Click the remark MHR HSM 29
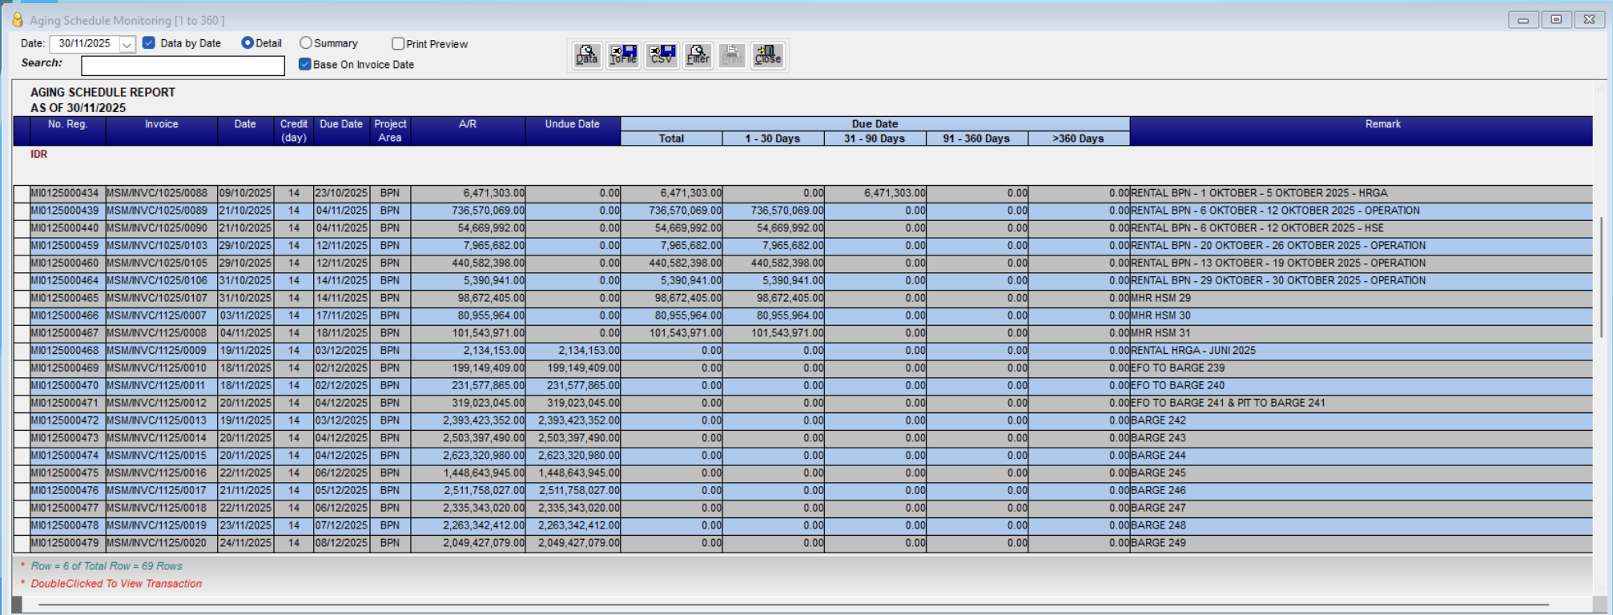1613x615 pixels. coord(1160,298)
